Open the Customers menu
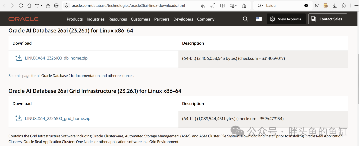 141,19
